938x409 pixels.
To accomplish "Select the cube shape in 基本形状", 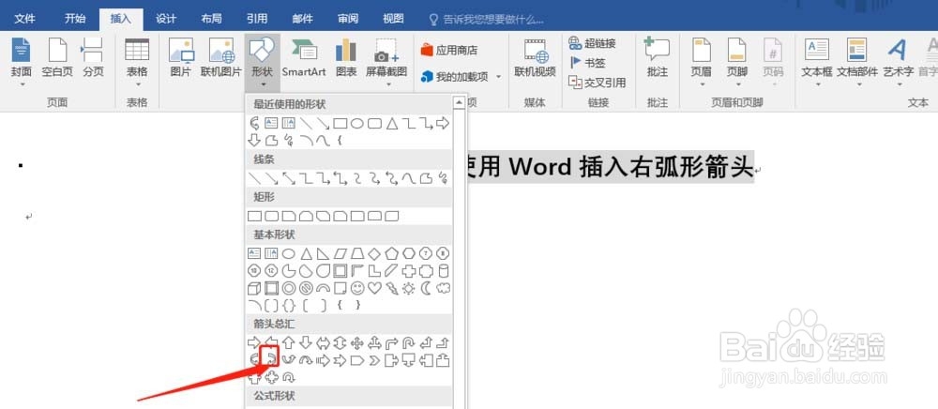I will (254, 288).
